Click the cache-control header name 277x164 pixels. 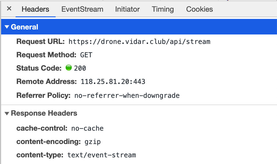[x=42, y=128]
